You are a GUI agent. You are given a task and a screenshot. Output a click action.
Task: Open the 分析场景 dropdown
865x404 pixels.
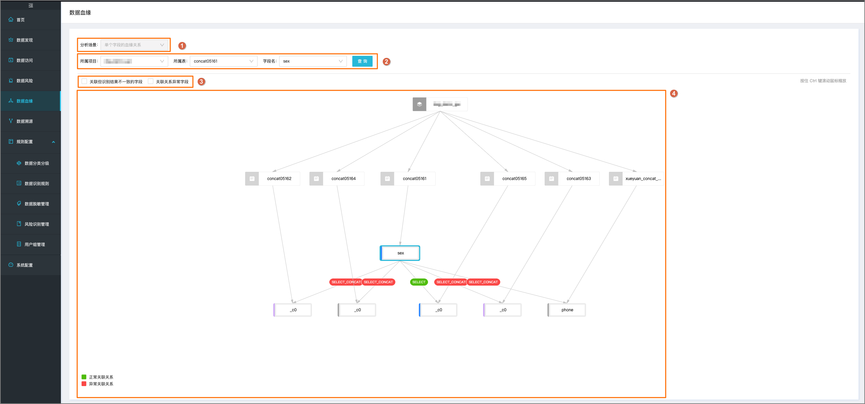pos(134,45)
